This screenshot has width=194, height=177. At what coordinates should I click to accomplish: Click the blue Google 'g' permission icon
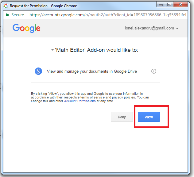pos(38,71)
